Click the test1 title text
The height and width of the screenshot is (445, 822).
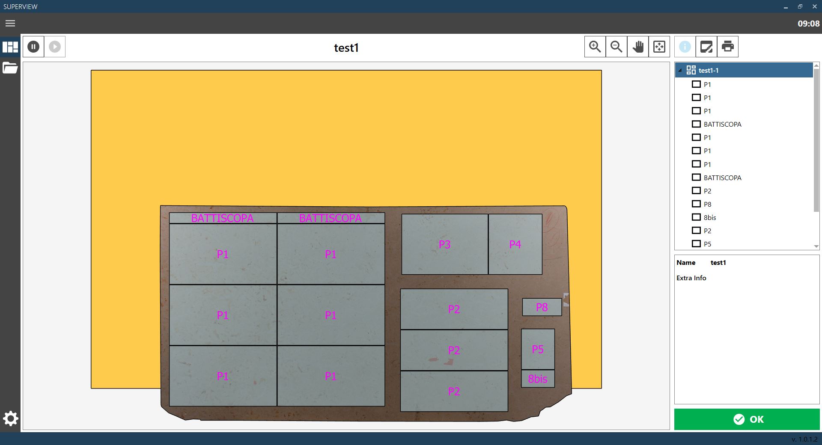[346, 47]
